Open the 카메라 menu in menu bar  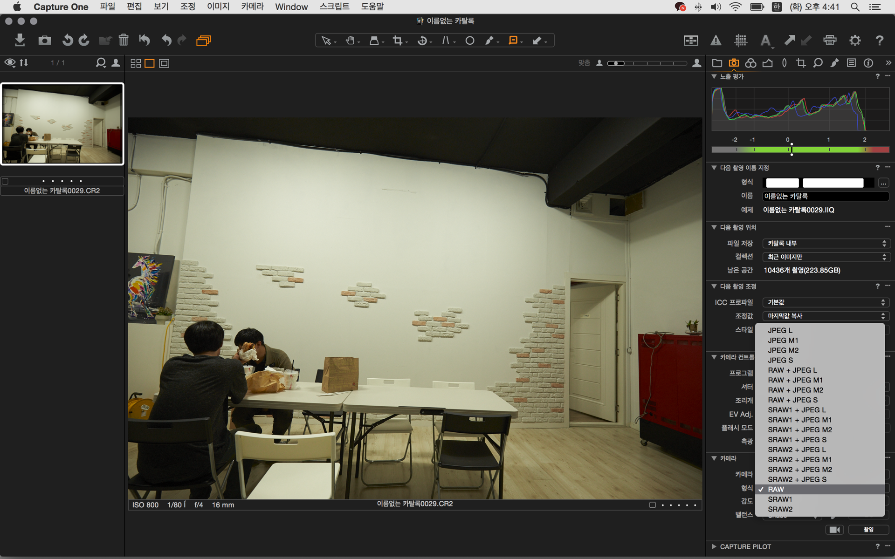coord(252,7)
